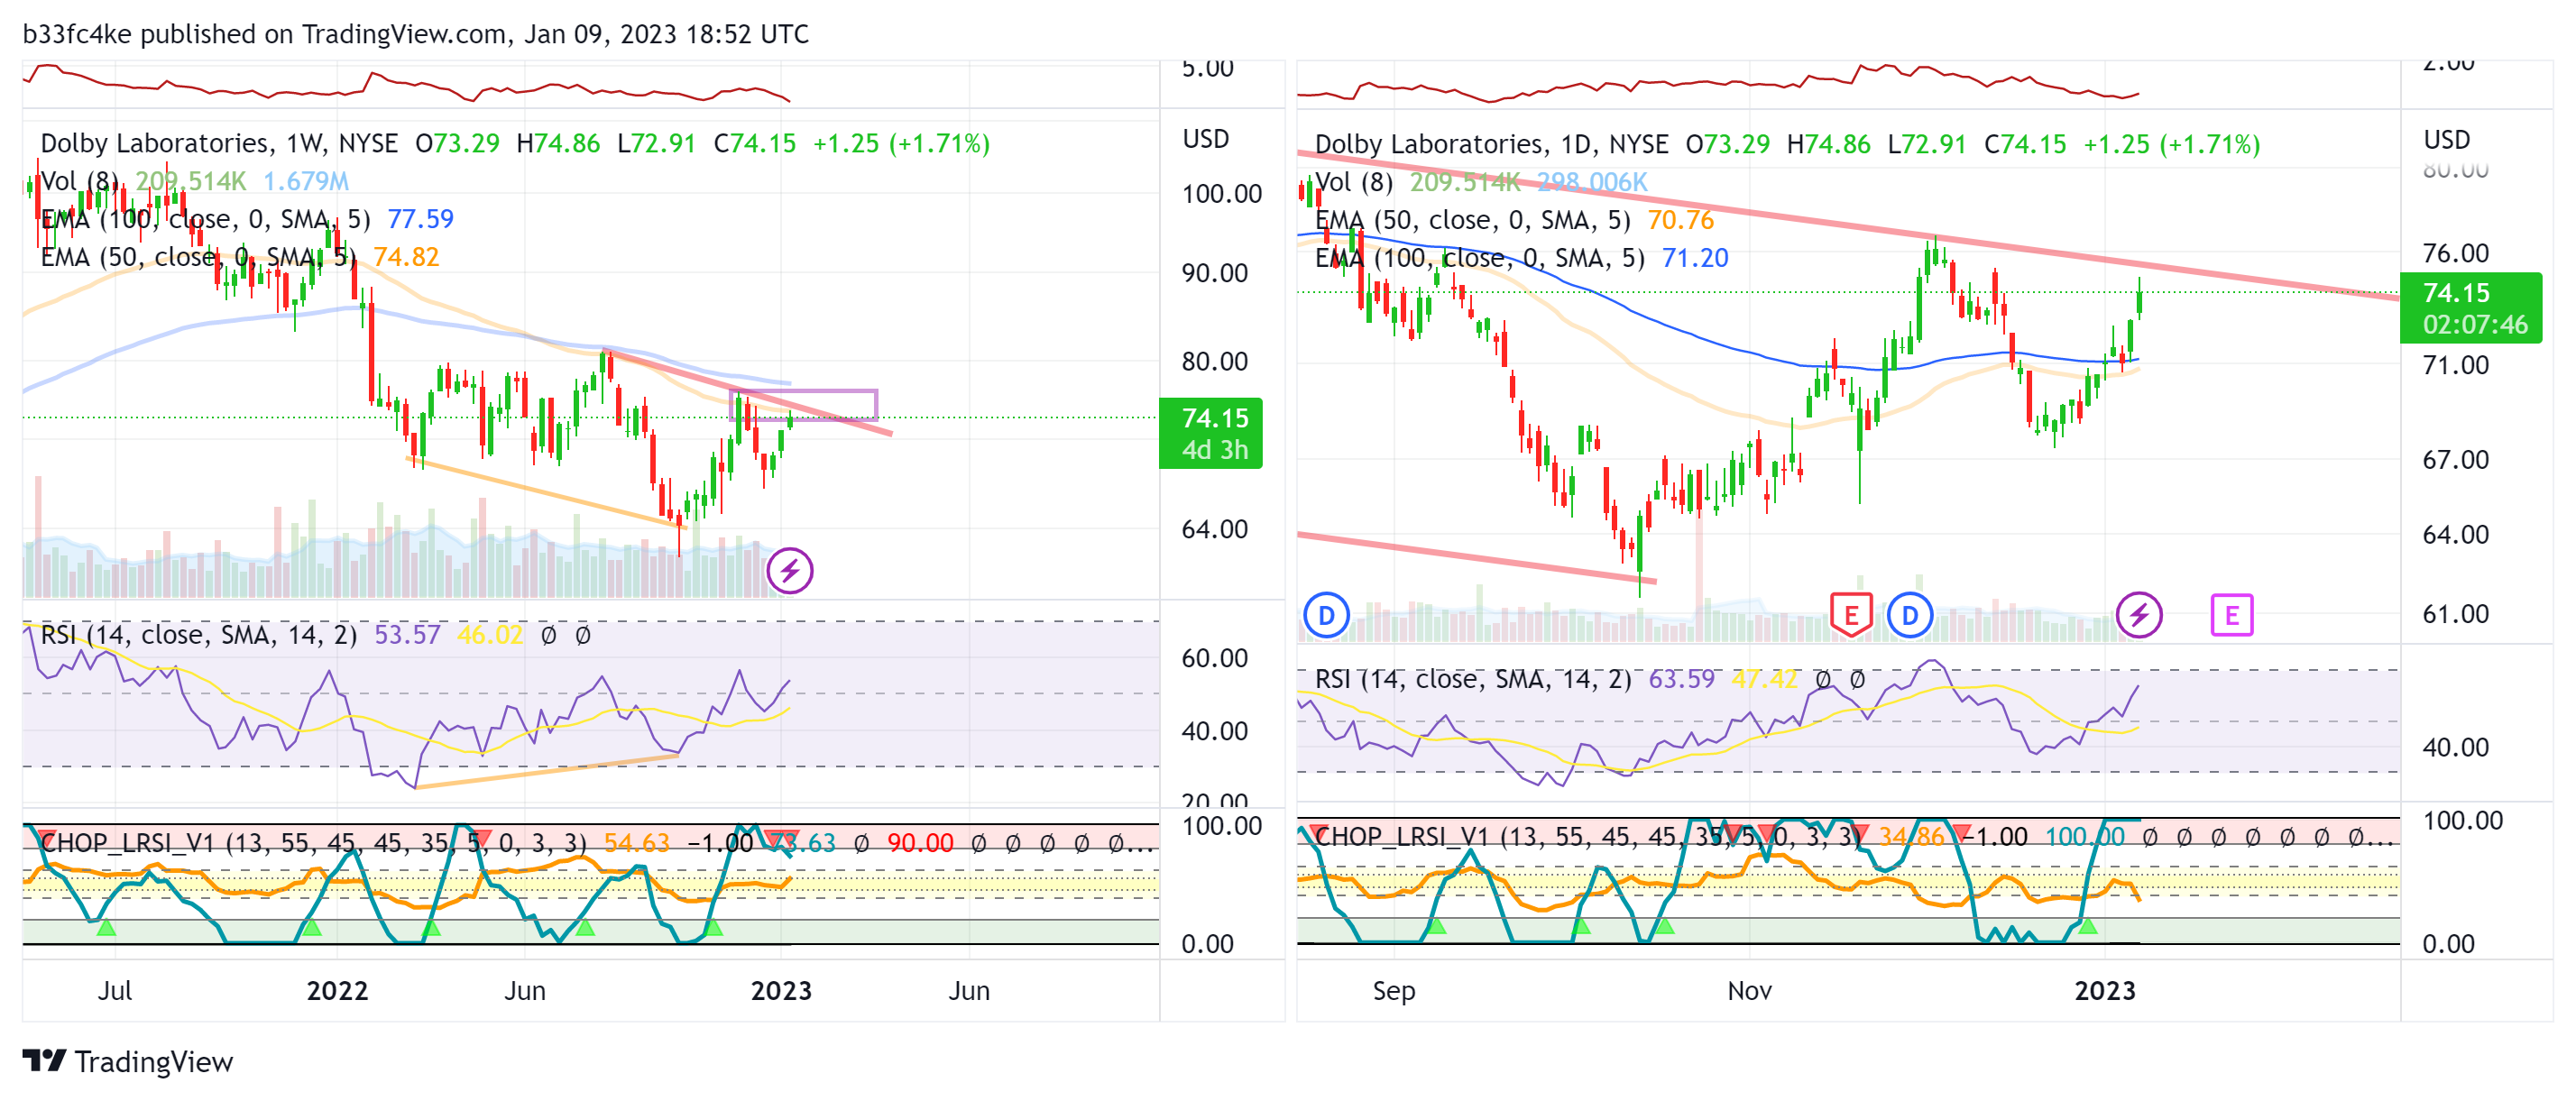Click the published by b33fc4ke header text
The width and height of the screenshot is (2576, 1101).
click(415, 34)
